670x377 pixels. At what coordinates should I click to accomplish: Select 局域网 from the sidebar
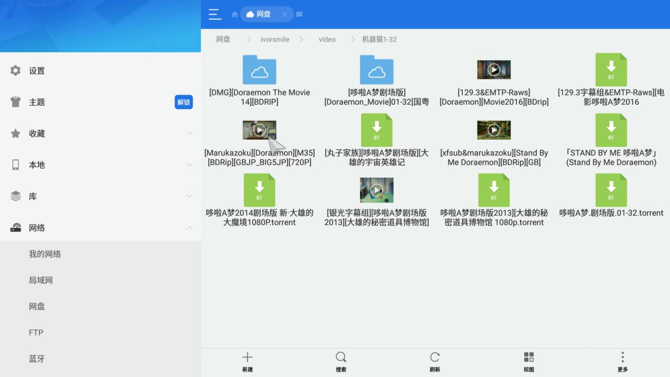(x=40, y=280)
